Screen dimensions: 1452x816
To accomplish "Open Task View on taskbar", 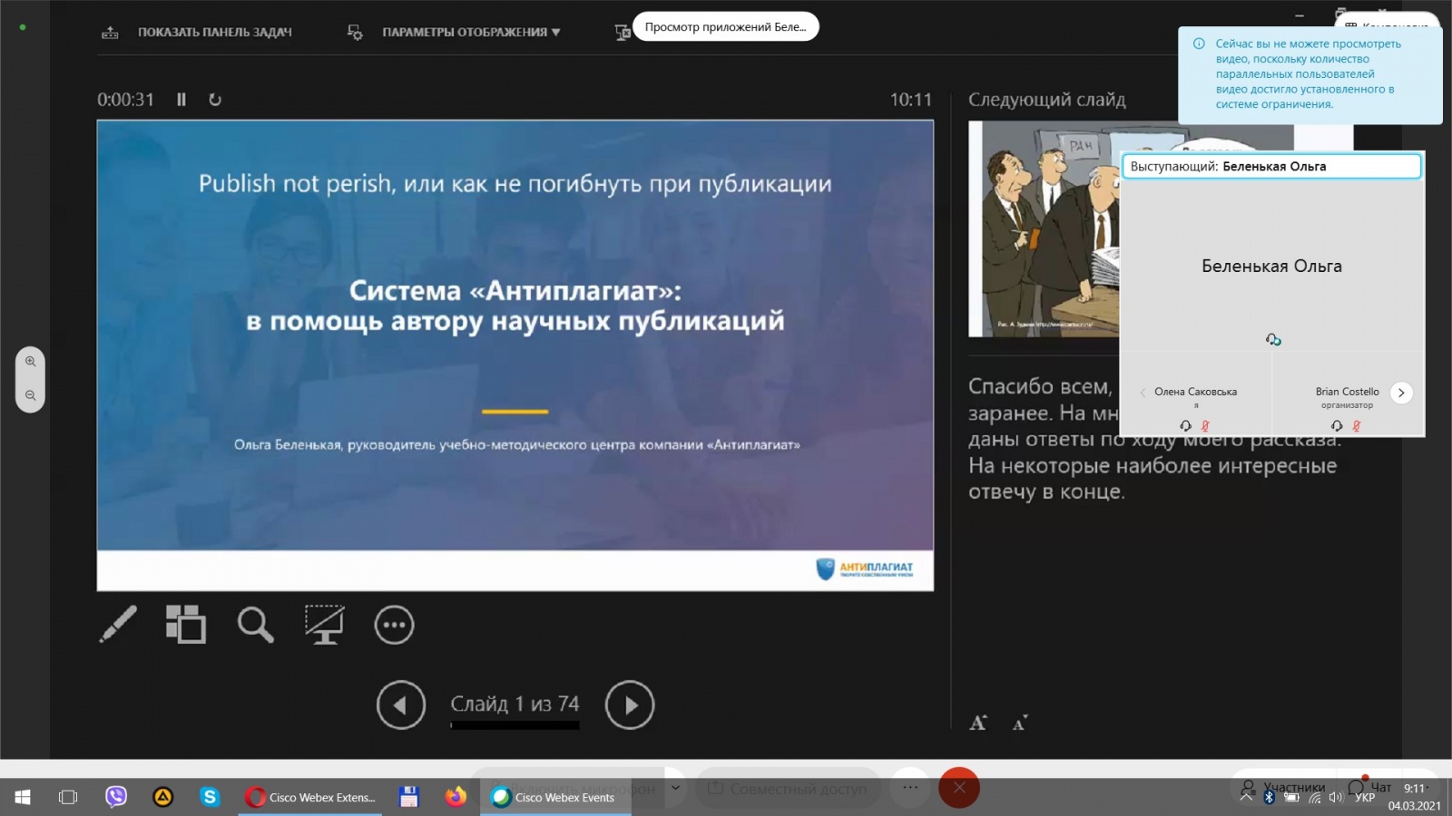I will pos(68,797).
